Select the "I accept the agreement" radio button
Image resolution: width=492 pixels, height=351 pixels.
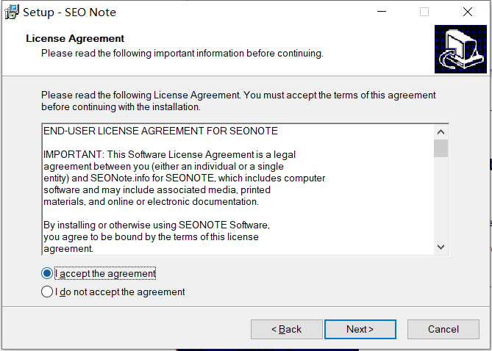pyautogui.click(x=47, y=273)
